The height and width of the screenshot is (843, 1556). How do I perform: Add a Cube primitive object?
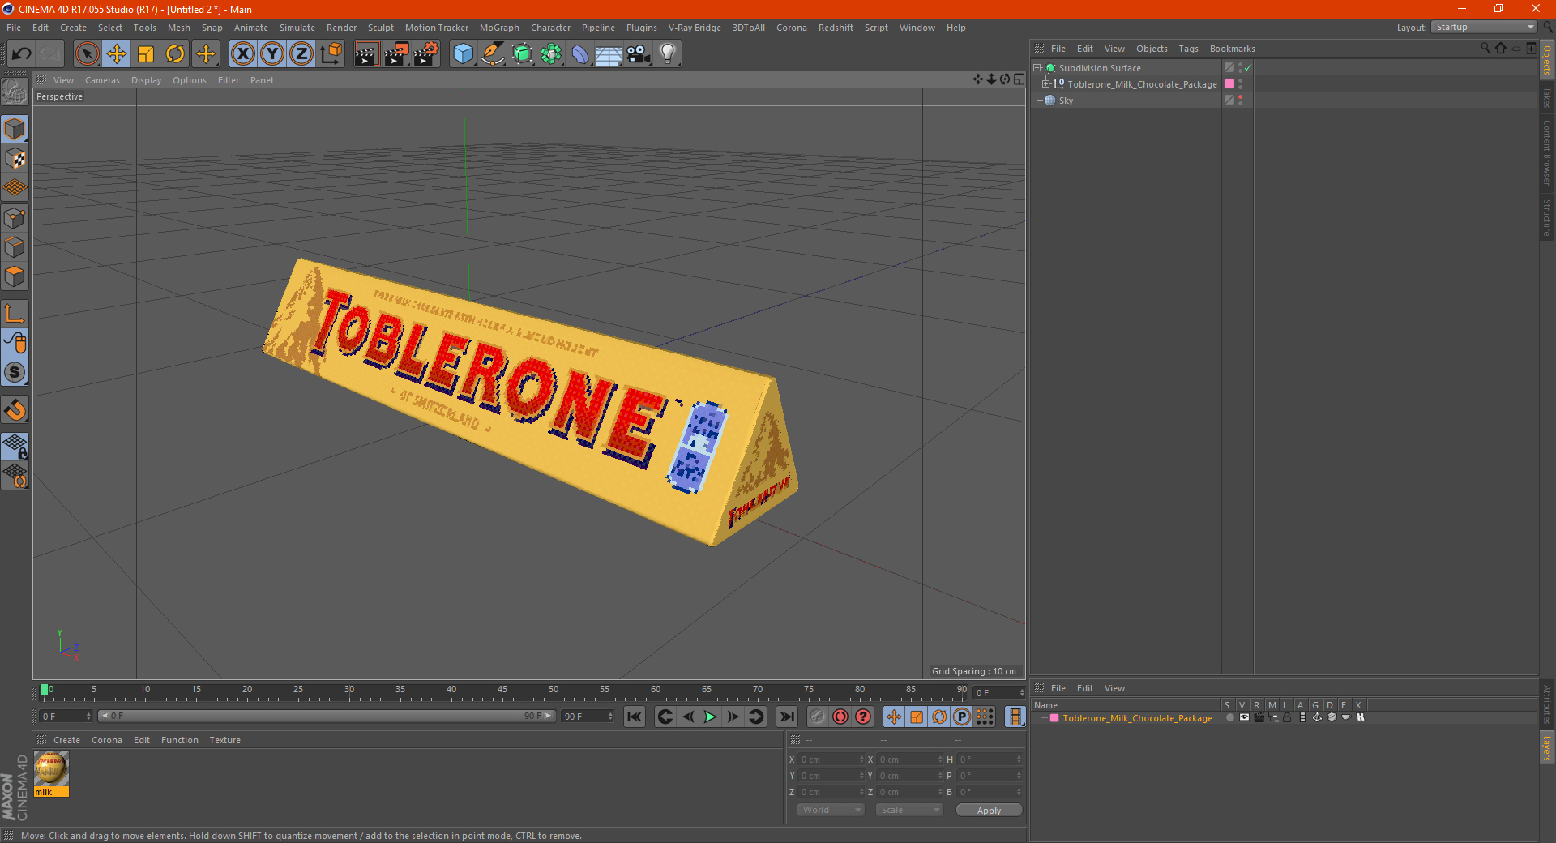(463, 54)
